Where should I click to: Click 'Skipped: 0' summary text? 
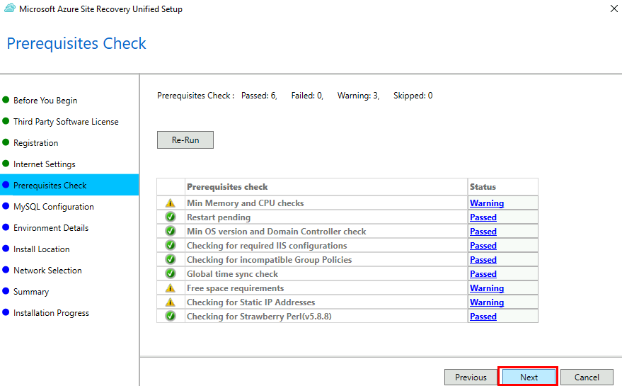(x=413, y=96)
